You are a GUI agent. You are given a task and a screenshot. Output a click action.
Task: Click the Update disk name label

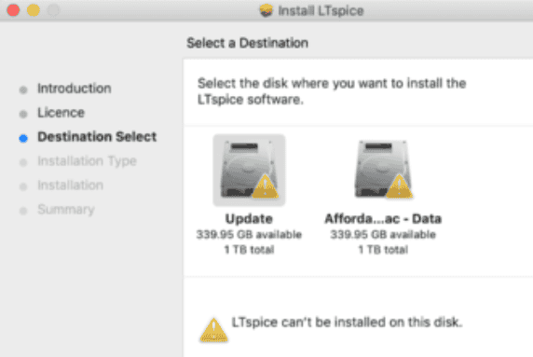[x=249, y=219]
